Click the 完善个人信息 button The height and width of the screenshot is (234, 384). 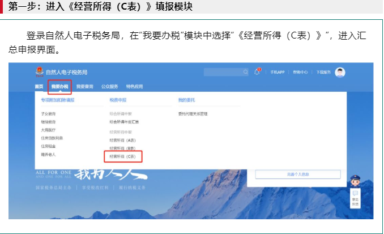coord(297,175)
